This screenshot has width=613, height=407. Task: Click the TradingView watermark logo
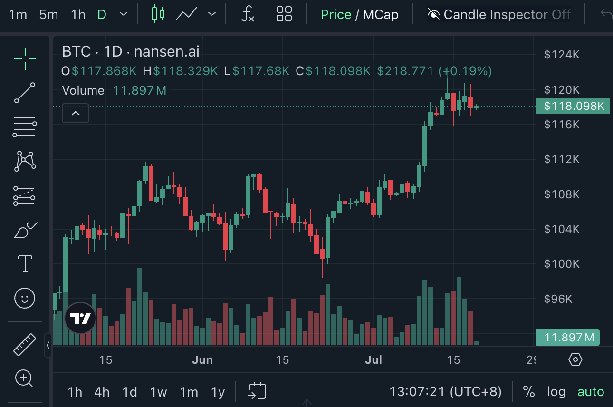click(x=80, y=318)
